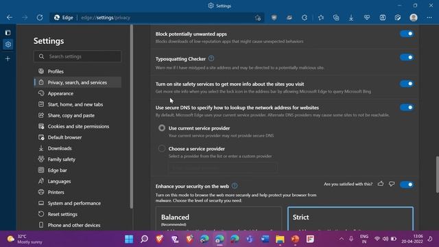Viewport: 439px width, 247px height.
Task: Open Phone and other devices
Action: coord(78,225)
